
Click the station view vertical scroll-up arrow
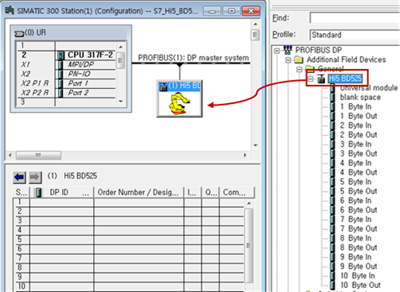point(255,25)
